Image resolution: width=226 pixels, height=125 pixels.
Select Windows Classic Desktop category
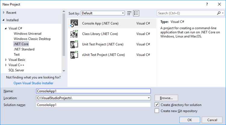[32, 39]
